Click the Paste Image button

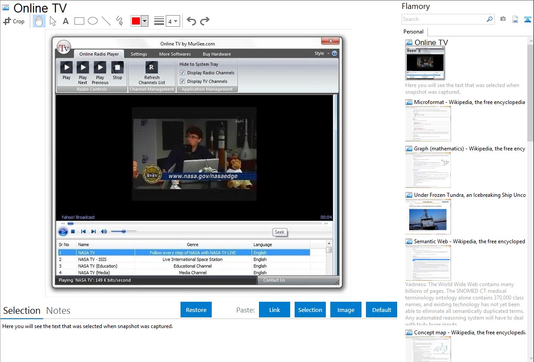tap(345, 310)
